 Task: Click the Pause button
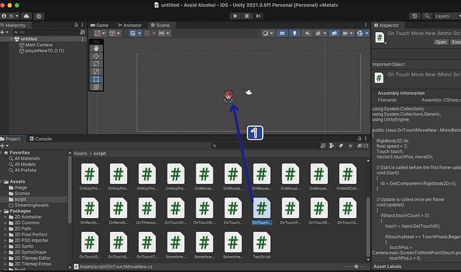click(x=247, y=16)
